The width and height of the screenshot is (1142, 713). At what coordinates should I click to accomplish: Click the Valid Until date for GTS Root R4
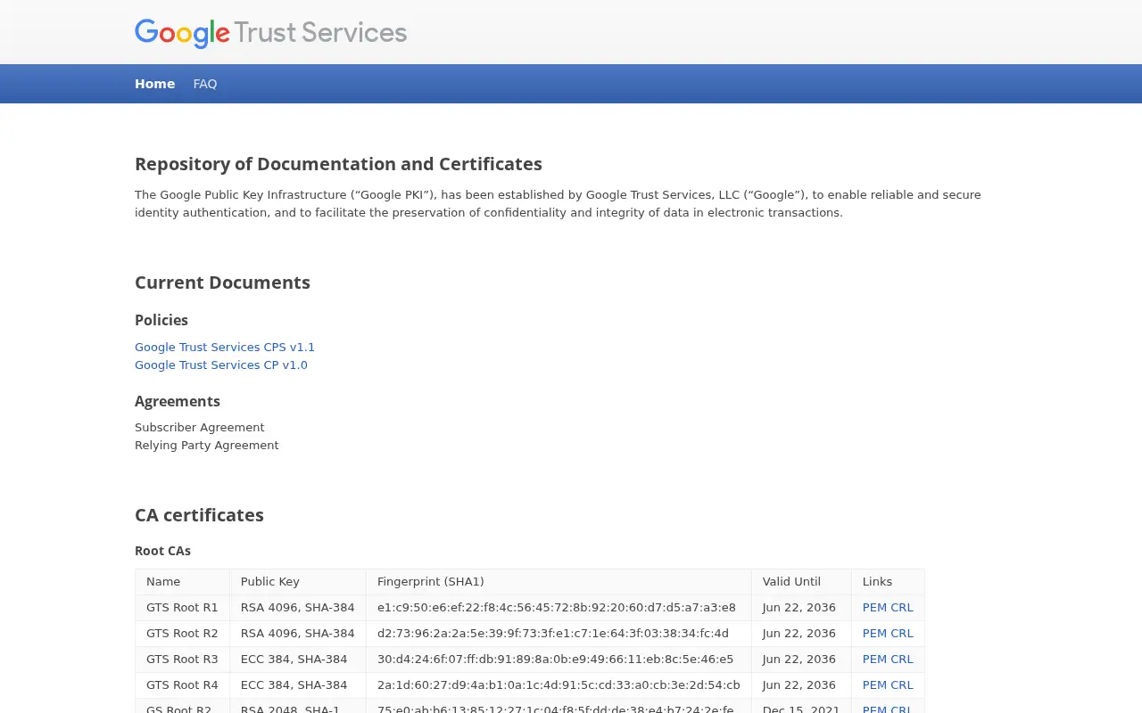click(799, 685)
